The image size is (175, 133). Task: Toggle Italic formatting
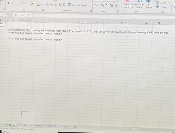pos(12,3)
